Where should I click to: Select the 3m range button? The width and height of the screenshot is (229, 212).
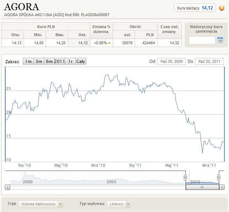click(x=39, y=61)
